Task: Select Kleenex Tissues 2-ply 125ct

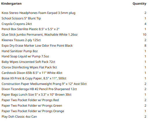Action: tap(21, 40)
